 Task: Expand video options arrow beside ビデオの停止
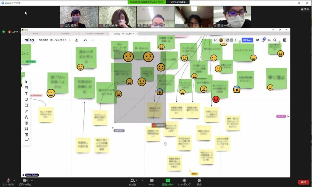[x=32, y=181]
